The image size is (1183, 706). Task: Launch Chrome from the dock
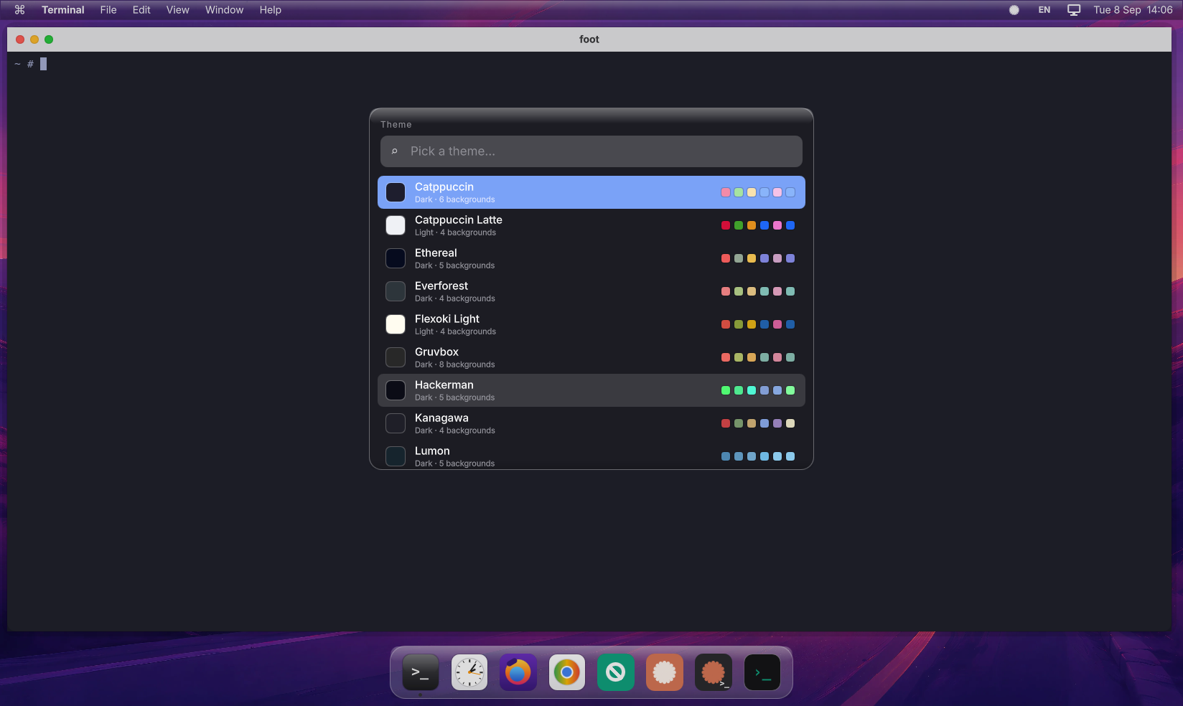[567, 672]
